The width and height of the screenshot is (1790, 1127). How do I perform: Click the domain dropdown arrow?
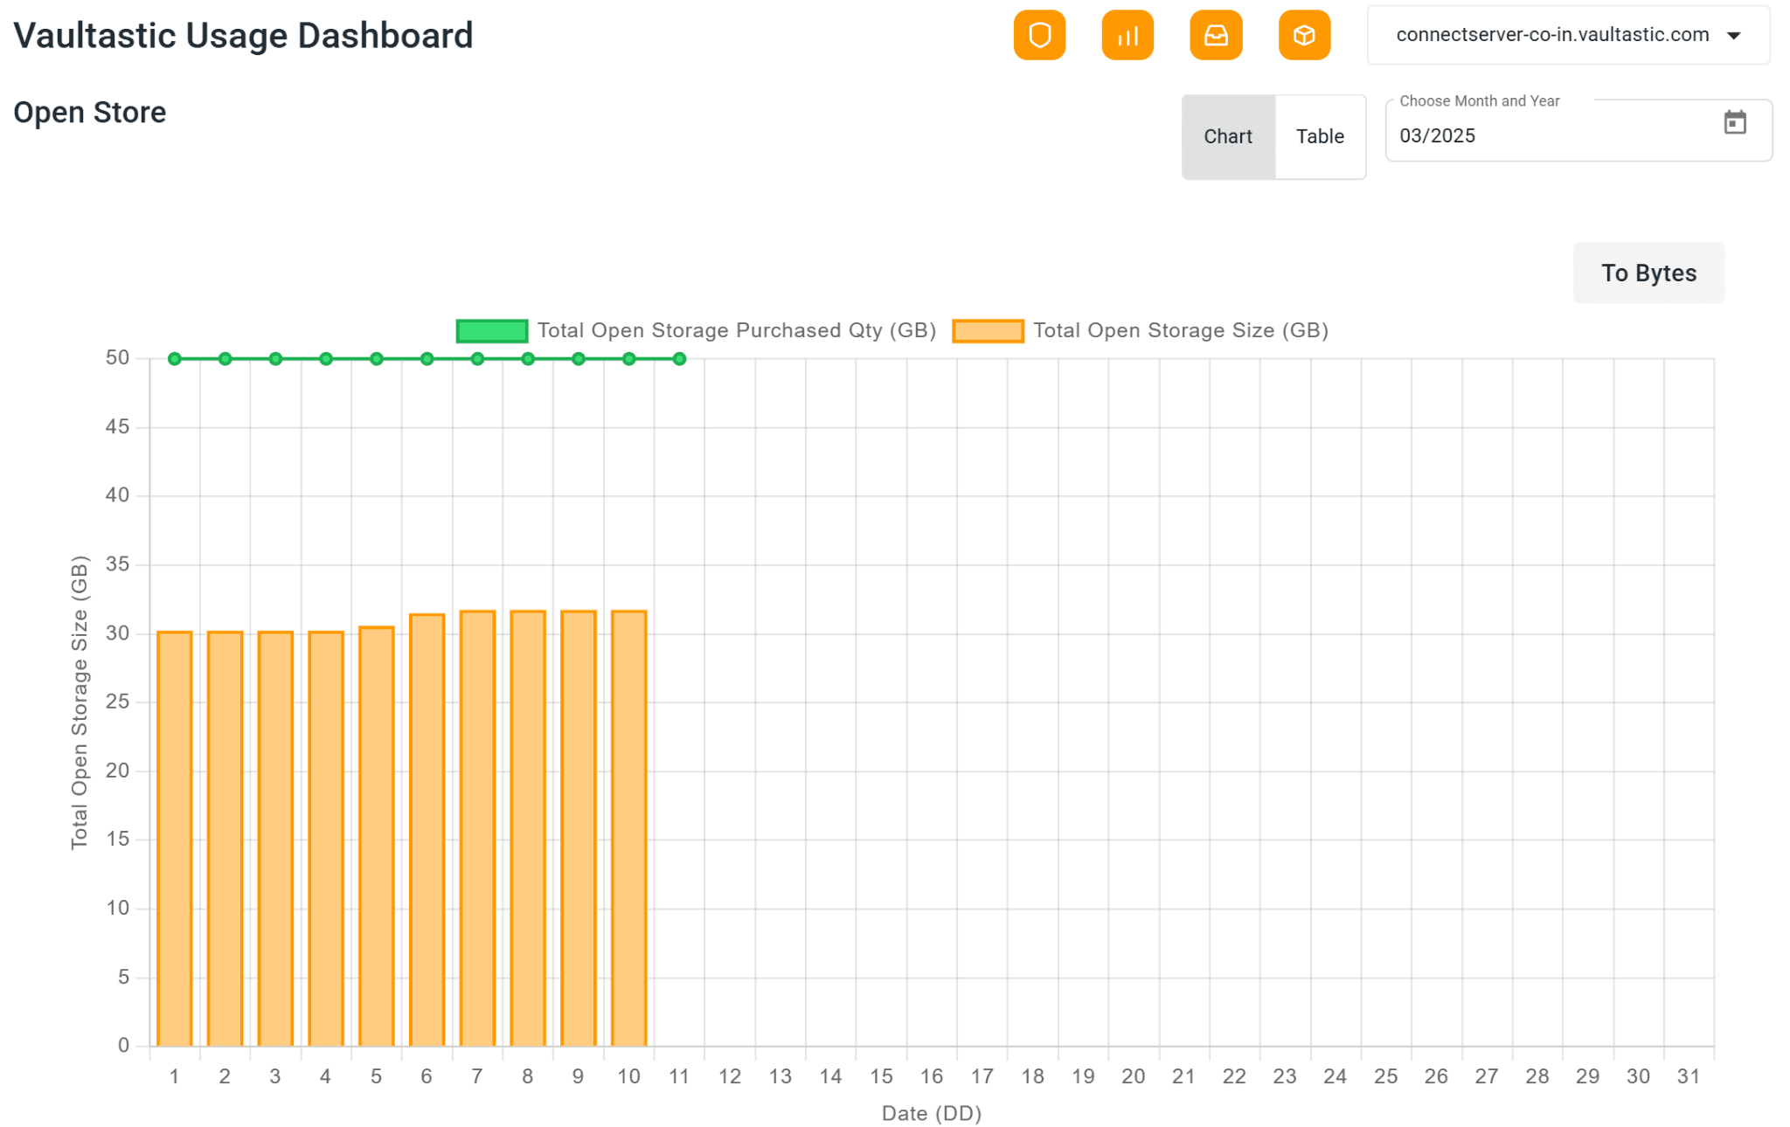(x=1734, y=36)
